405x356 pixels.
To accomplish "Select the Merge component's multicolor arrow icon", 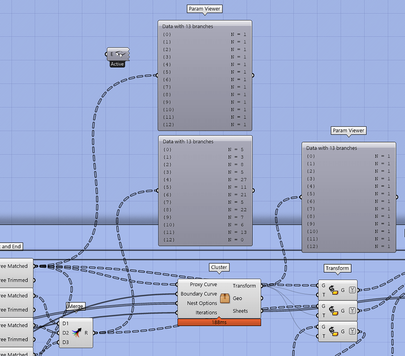I will tap(76, 333).
